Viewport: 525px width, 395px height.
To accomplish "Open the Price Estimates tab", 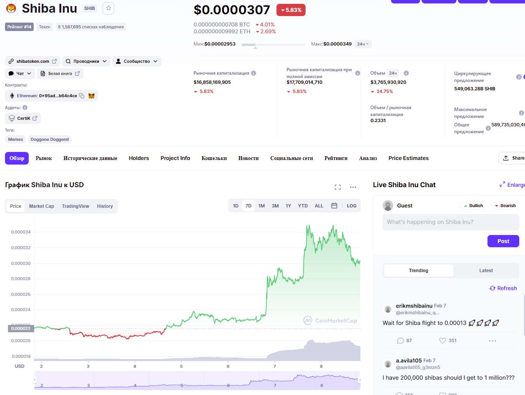I will [409, 158].
